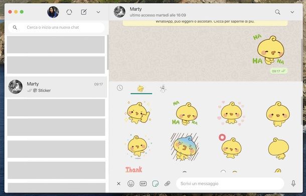Viewport: 306px width, 196px height.
Task: Start a new chat with compose icon
Action: (x=84, y=12)
